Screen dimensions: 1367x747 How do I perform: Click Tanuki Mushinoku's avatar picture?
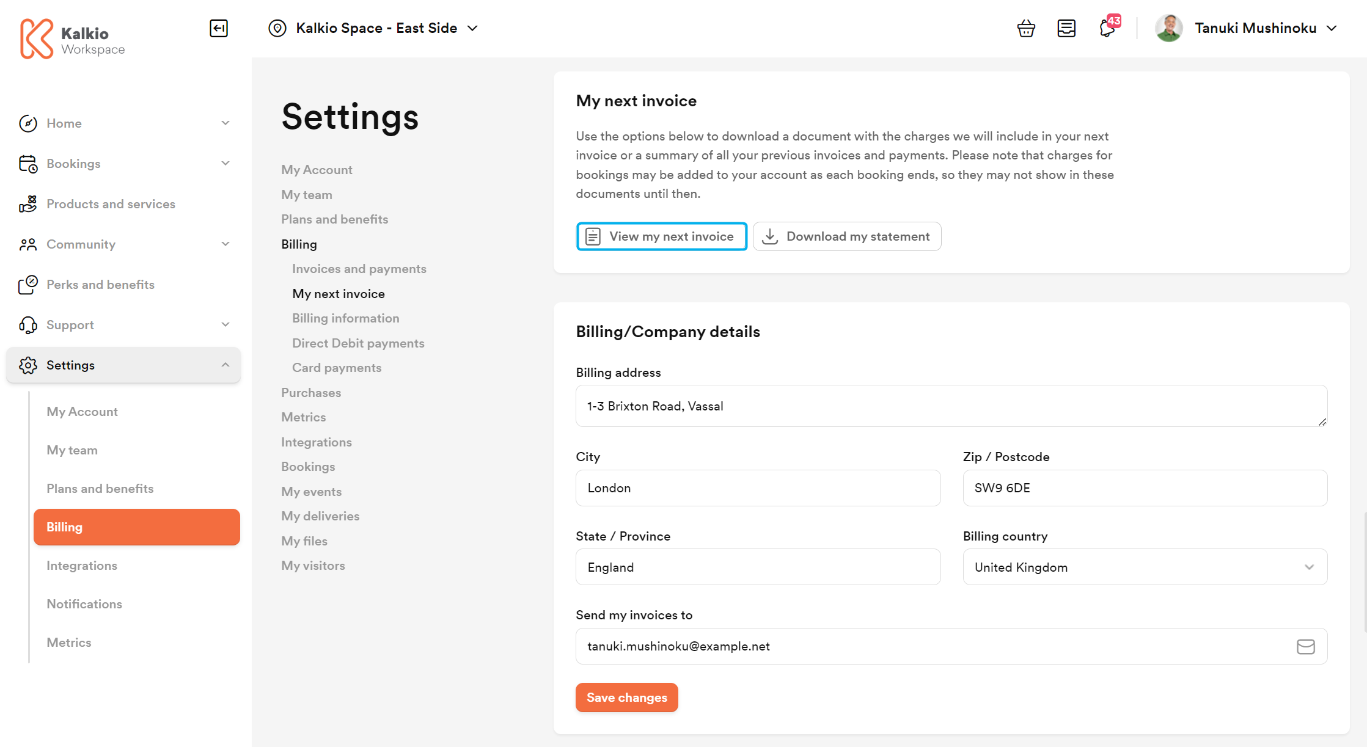(1169, 28)
